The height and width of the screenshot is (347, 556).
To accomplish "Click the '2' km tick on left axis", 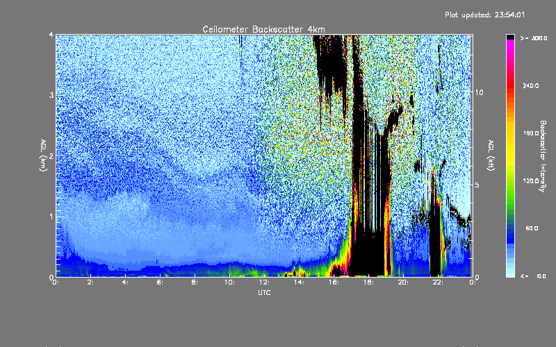I will coord(51,155).
